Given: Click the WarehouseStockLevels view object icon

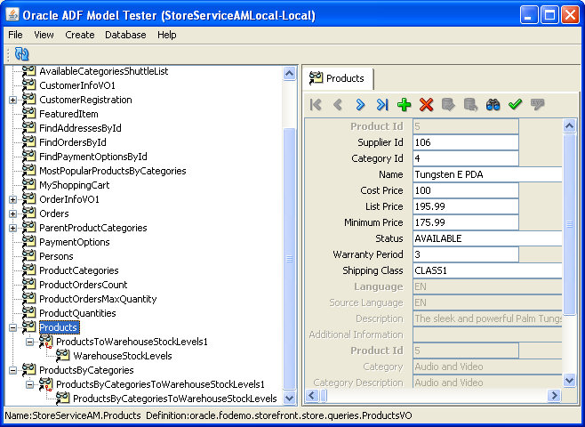Looking at the screenshot, I should [62, 355].
